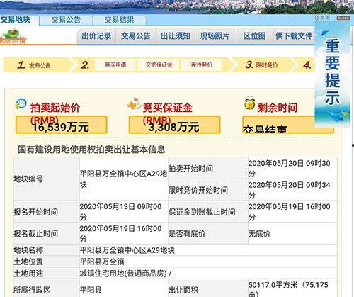Screen dimensions: 354x297
Task: Switch to the 交易公告 top tab
Action: tap(66, 21)
